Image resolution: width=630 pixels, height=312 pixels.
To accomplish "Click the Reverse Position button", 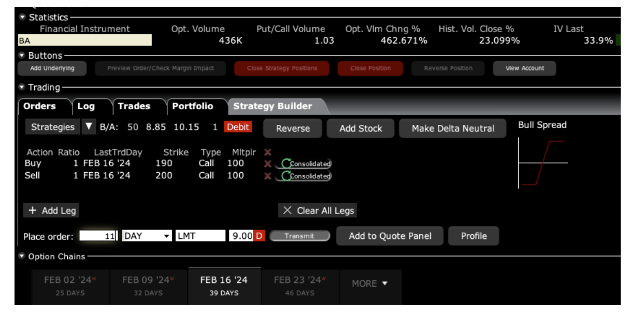I will [x=448, y=68].
